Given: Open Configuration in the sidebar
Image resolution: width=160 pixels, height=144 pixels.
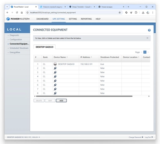Looking at the screenshot, I should pos(16,40).
